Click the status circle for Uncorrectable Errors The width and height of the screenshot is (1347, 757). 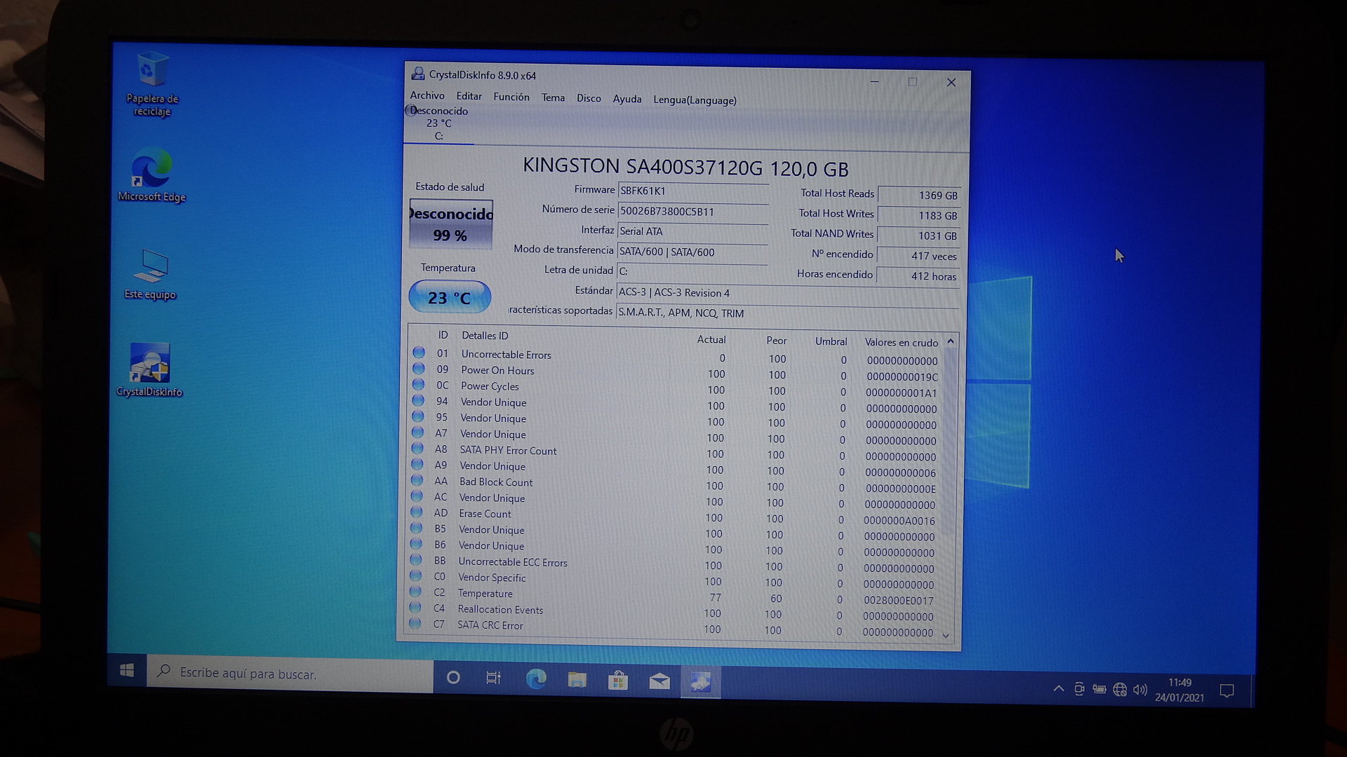(419, 353)
